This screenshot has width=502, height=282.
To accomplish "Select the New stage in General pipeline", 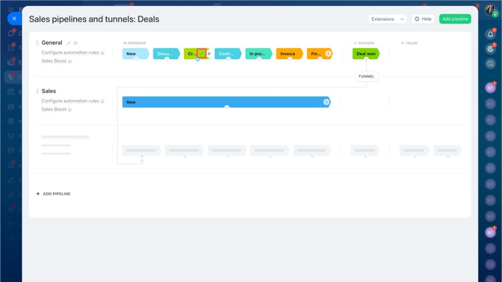I will (x=136, y=53).
